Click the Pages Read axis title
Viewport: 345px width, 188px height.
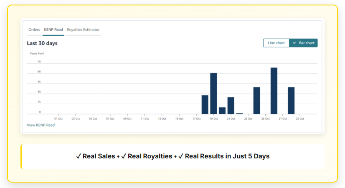(x=37, y=53)
